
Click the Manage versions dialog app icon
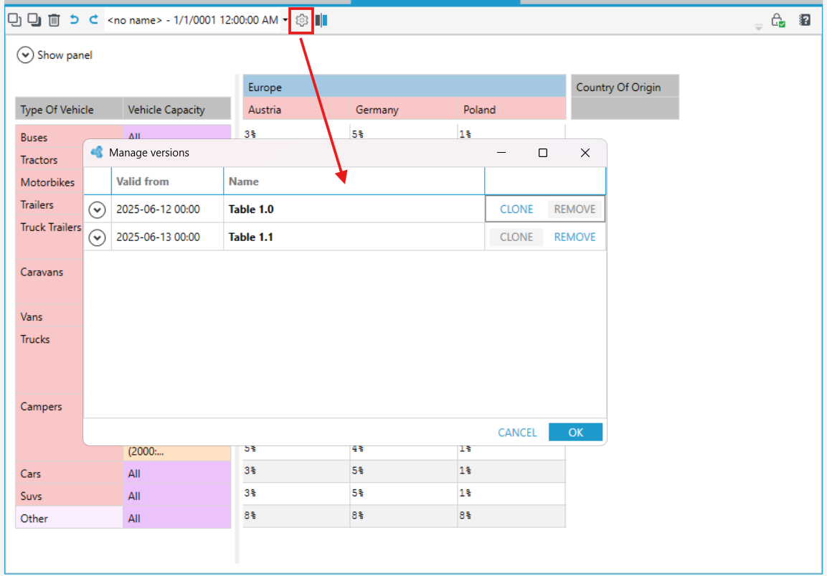tap(97, 153)
